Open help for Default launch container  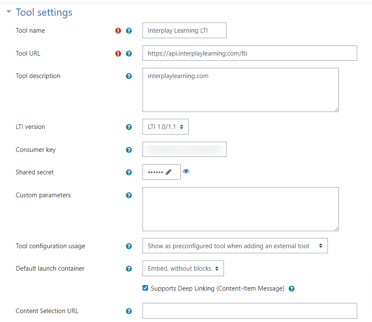pos(129,269)
